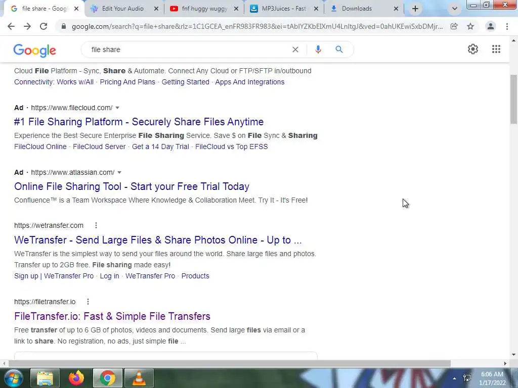Open 'FileCloud vs Top EFSS' sitelink
The image size is (518, 388).
[x=232, y=147]
